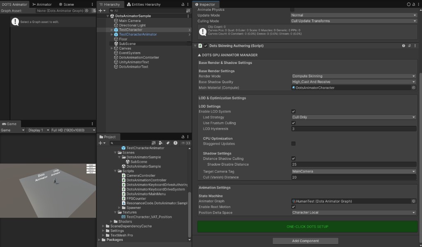This screenshot has height=247, width=422.
Task: Collapse Dots Skinning Authoring component foldout
Action: click(195, 46)
